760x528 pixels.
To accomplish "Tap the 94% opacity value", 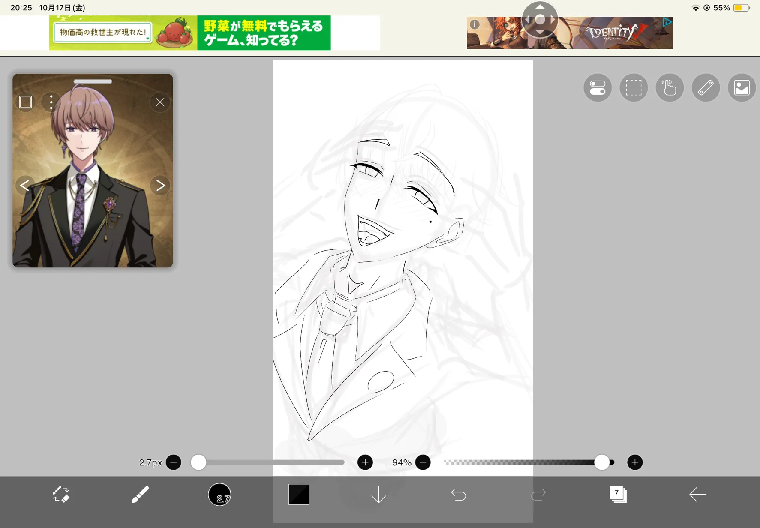I will coord(402,462).
